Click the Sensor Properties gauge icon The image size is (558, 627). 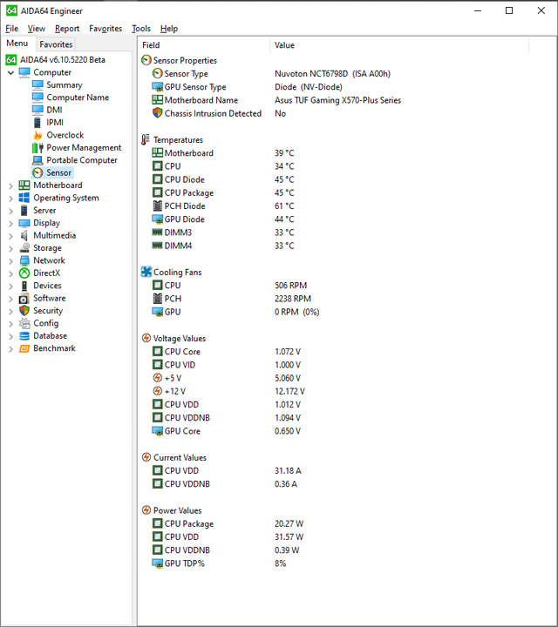[x=146, y=60]
